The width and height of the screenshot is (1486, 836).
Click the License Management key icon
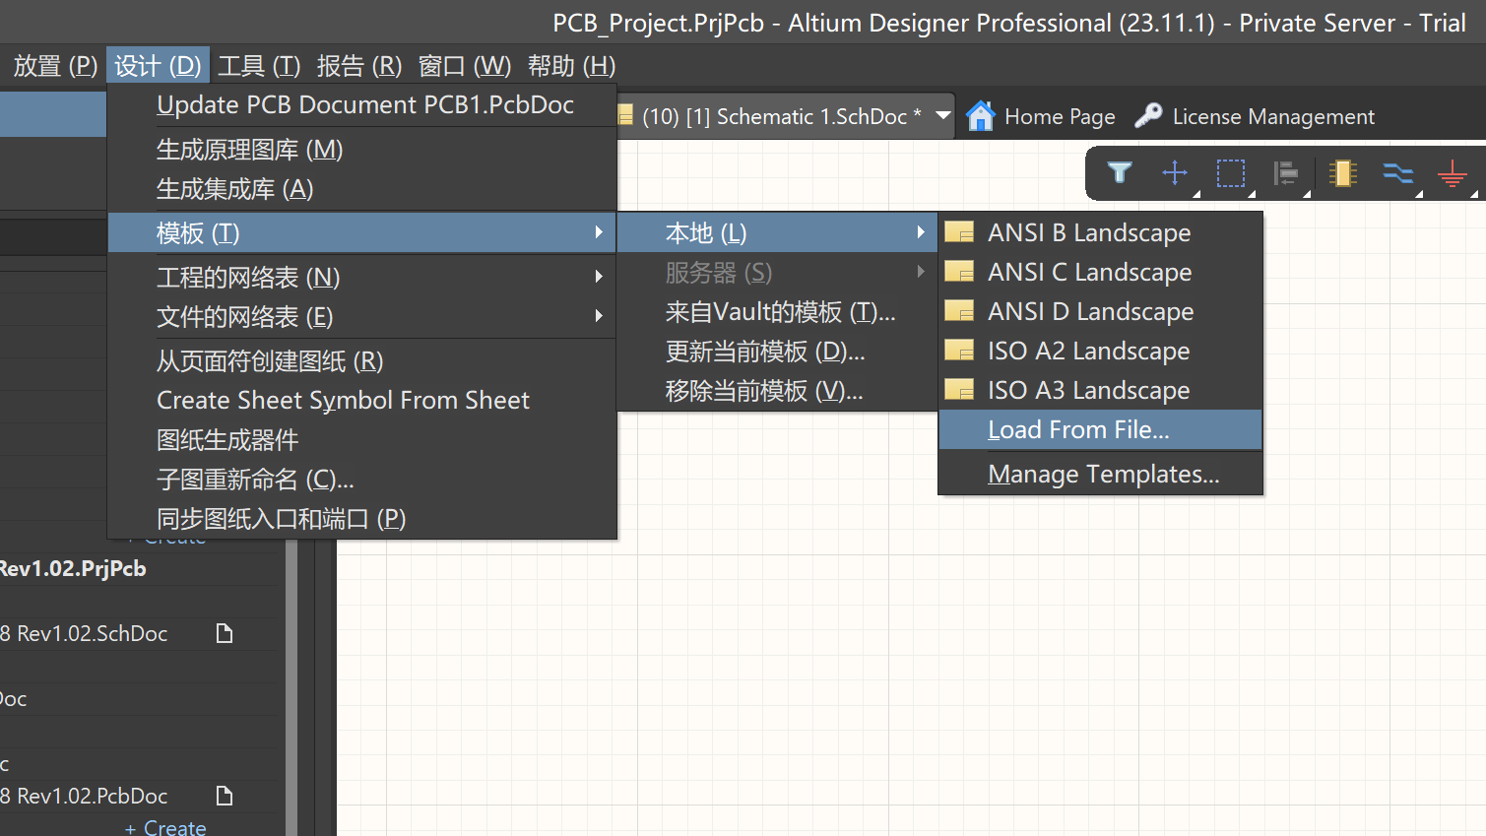coord(1148,116)
